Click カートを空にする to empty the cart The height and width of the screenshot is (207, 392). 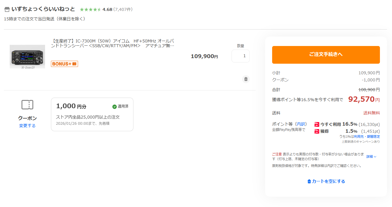tap(326, 181)
